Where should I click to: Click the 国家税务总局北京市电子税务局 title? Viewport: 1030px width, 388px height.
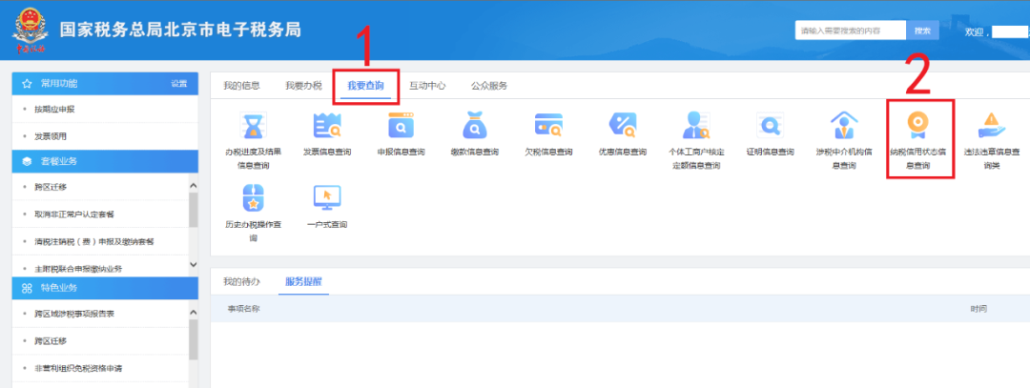pyautogui.click(x=180, y=31)
